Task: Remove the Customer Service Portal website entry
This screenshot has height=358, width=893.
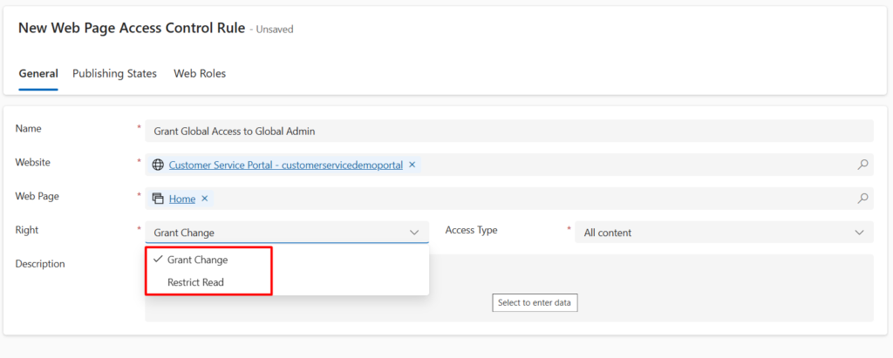Action: (412, 165)
